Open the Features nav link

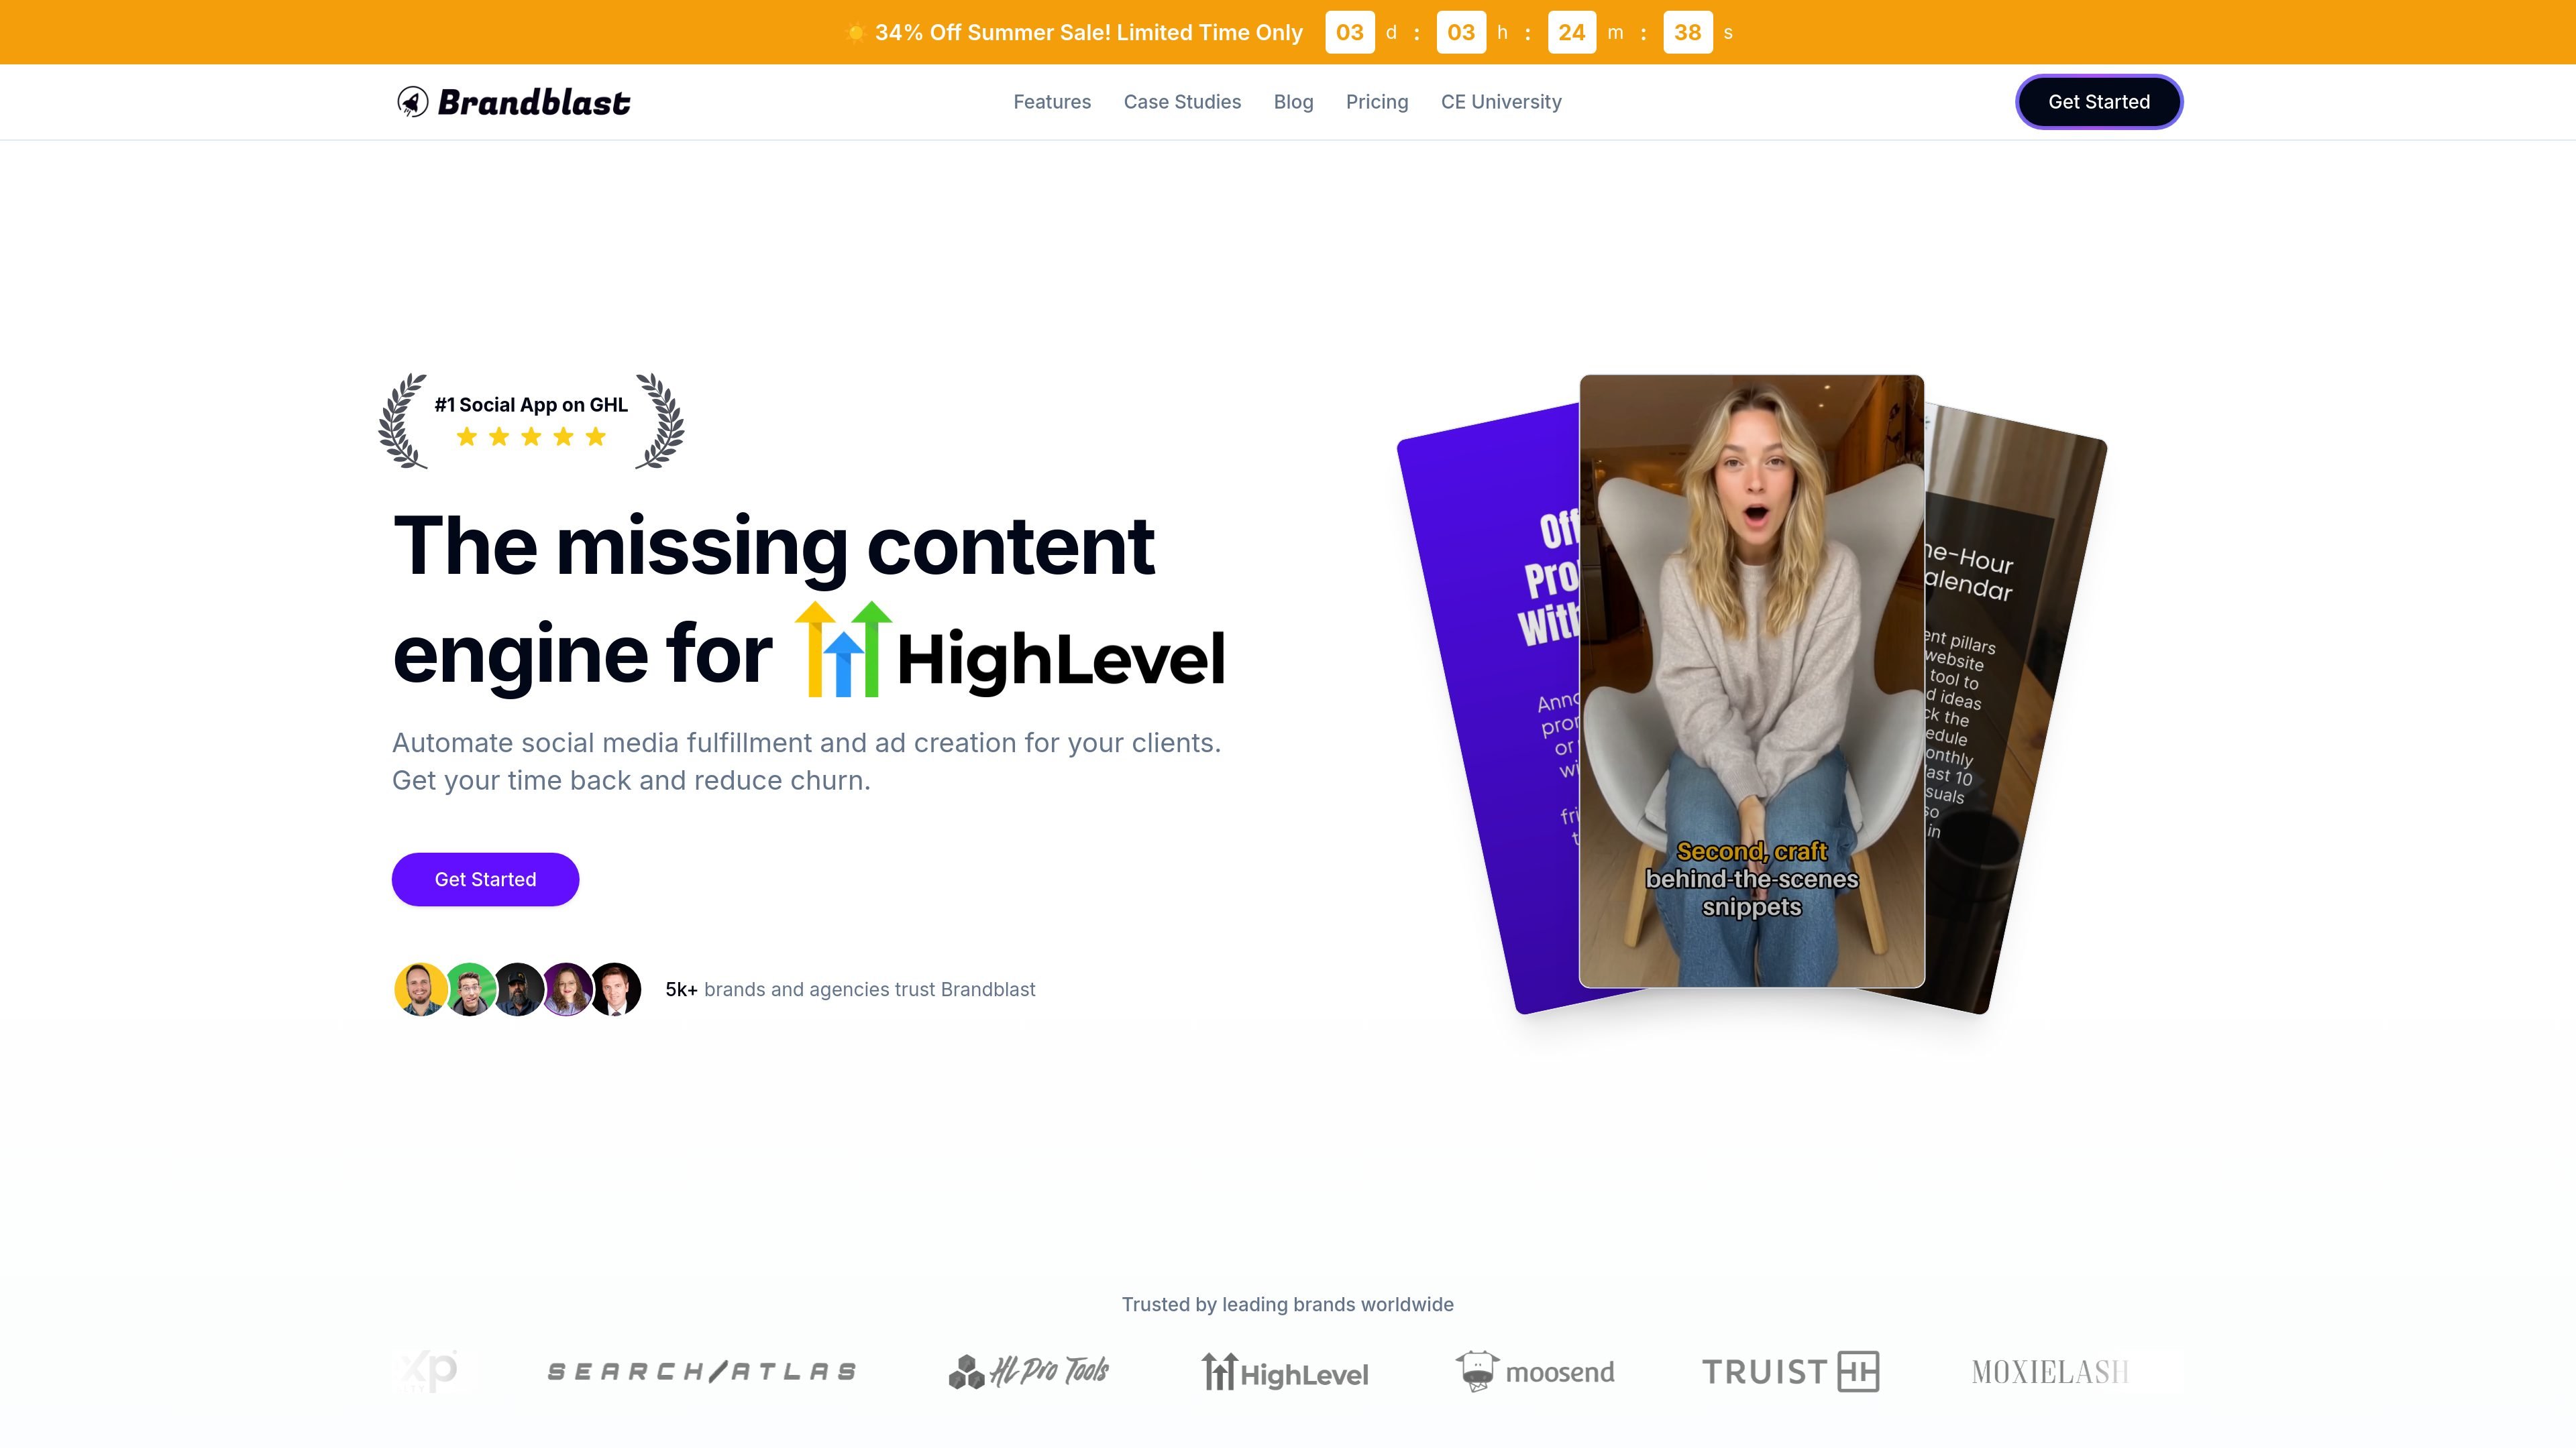click(1052, 102)
